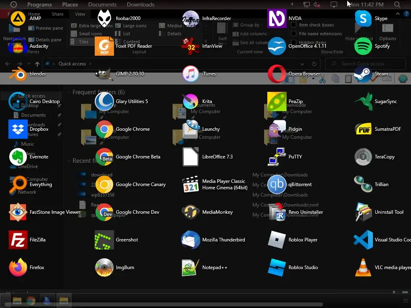The image size is (411, 308).
Task: Open the blender app icon
Action: 18,74
